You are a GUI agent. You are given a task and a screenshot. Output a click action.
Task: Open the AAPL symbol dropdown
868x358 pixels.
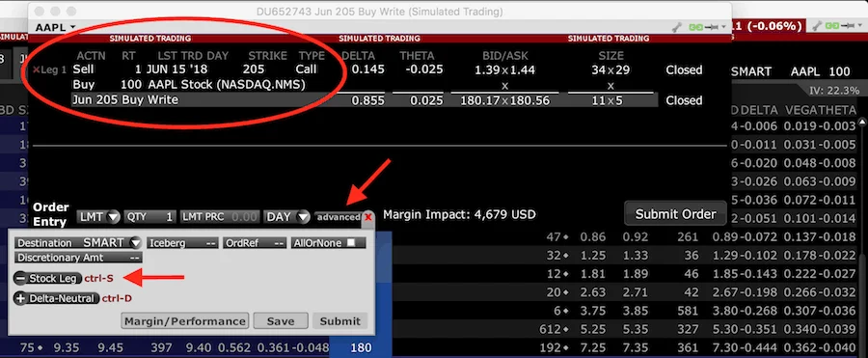[x=55, y=27]
